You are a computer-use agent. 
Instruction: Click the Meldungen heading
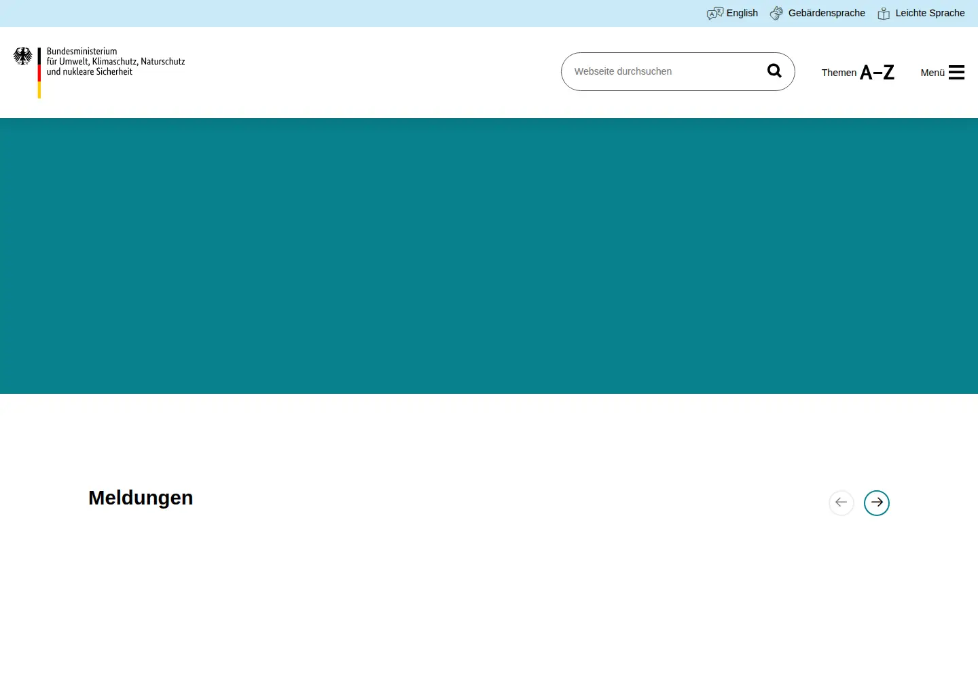point(141,498)
